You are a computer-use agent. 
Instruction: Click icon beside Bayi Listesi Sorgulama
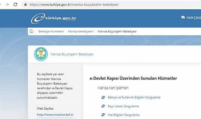pyautogui.click(x=103, y=106)
